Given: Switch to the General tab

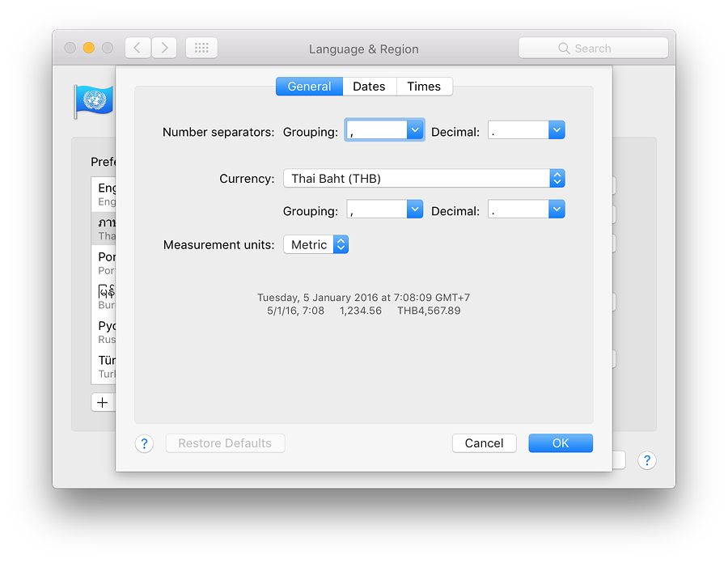Looking at the screenshot, I should [309, 87].
